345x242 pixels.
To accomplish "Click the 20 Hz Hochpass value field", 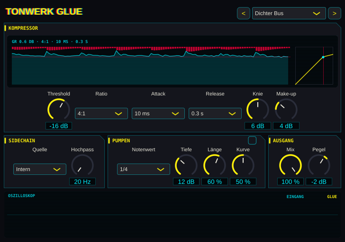I will click(82, 181).
